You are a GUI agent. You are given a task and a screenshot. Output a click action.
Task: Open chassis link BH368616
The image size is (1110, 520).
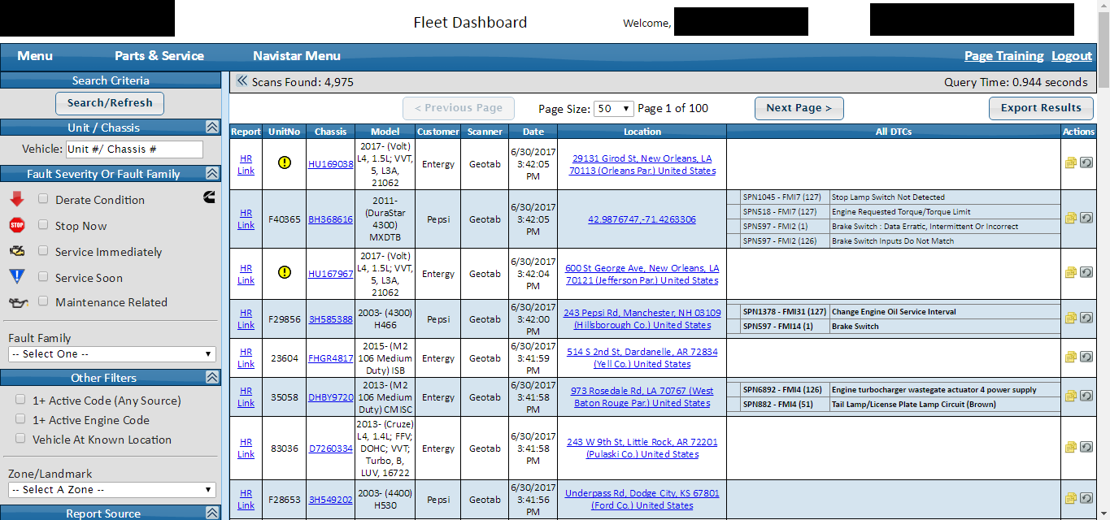[x=330, y=219]
